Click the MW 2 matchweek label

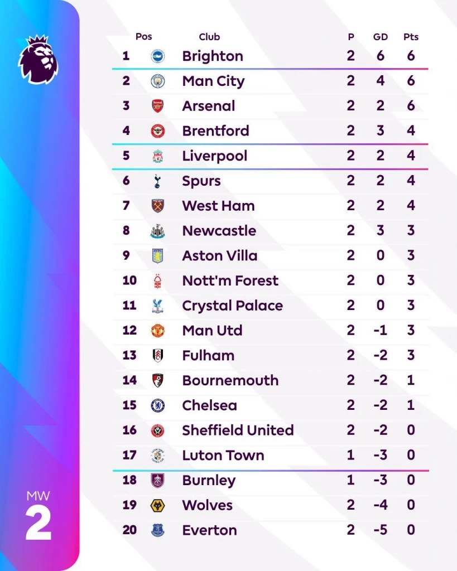point(38,516)
